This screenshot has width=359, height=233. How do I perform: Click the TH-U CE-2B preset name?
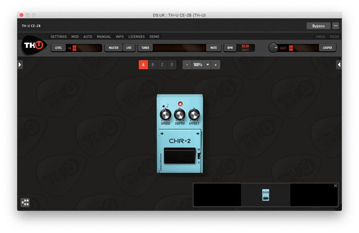(x=31, y=26)
